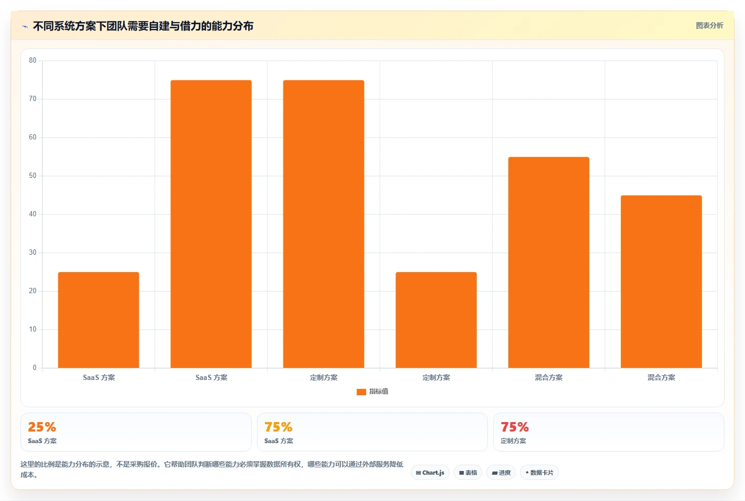Click x-axis label 混合方案 under the 55 bar
The image size is (745, 501).
pyautogui.click(x=549, y=377)
